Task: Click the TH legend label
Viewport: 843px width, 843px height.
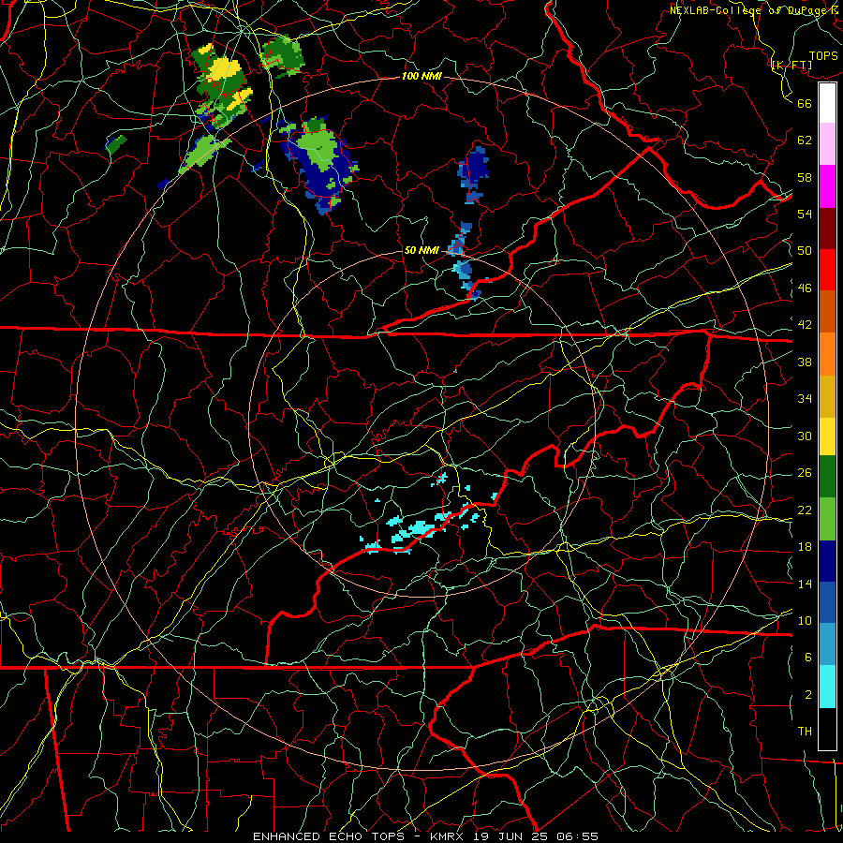Action: [805, 732]
